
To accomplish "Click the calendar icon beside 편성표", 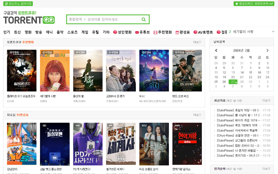I will pos(177,32).
